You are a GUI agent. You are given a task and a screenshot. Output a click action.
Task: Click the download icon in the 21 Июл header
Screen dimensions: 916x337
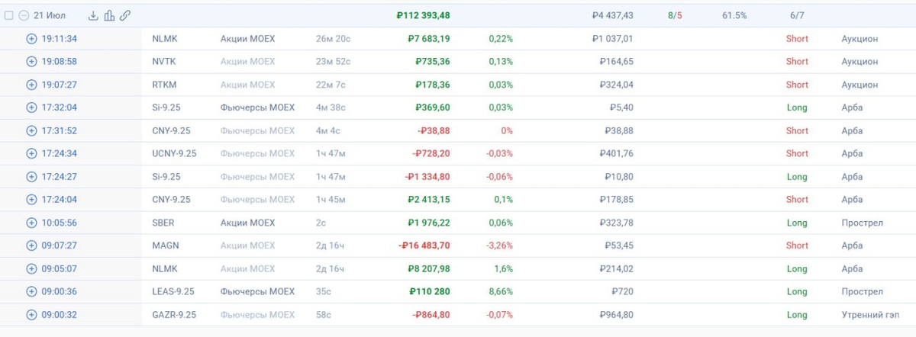point(94,15)
